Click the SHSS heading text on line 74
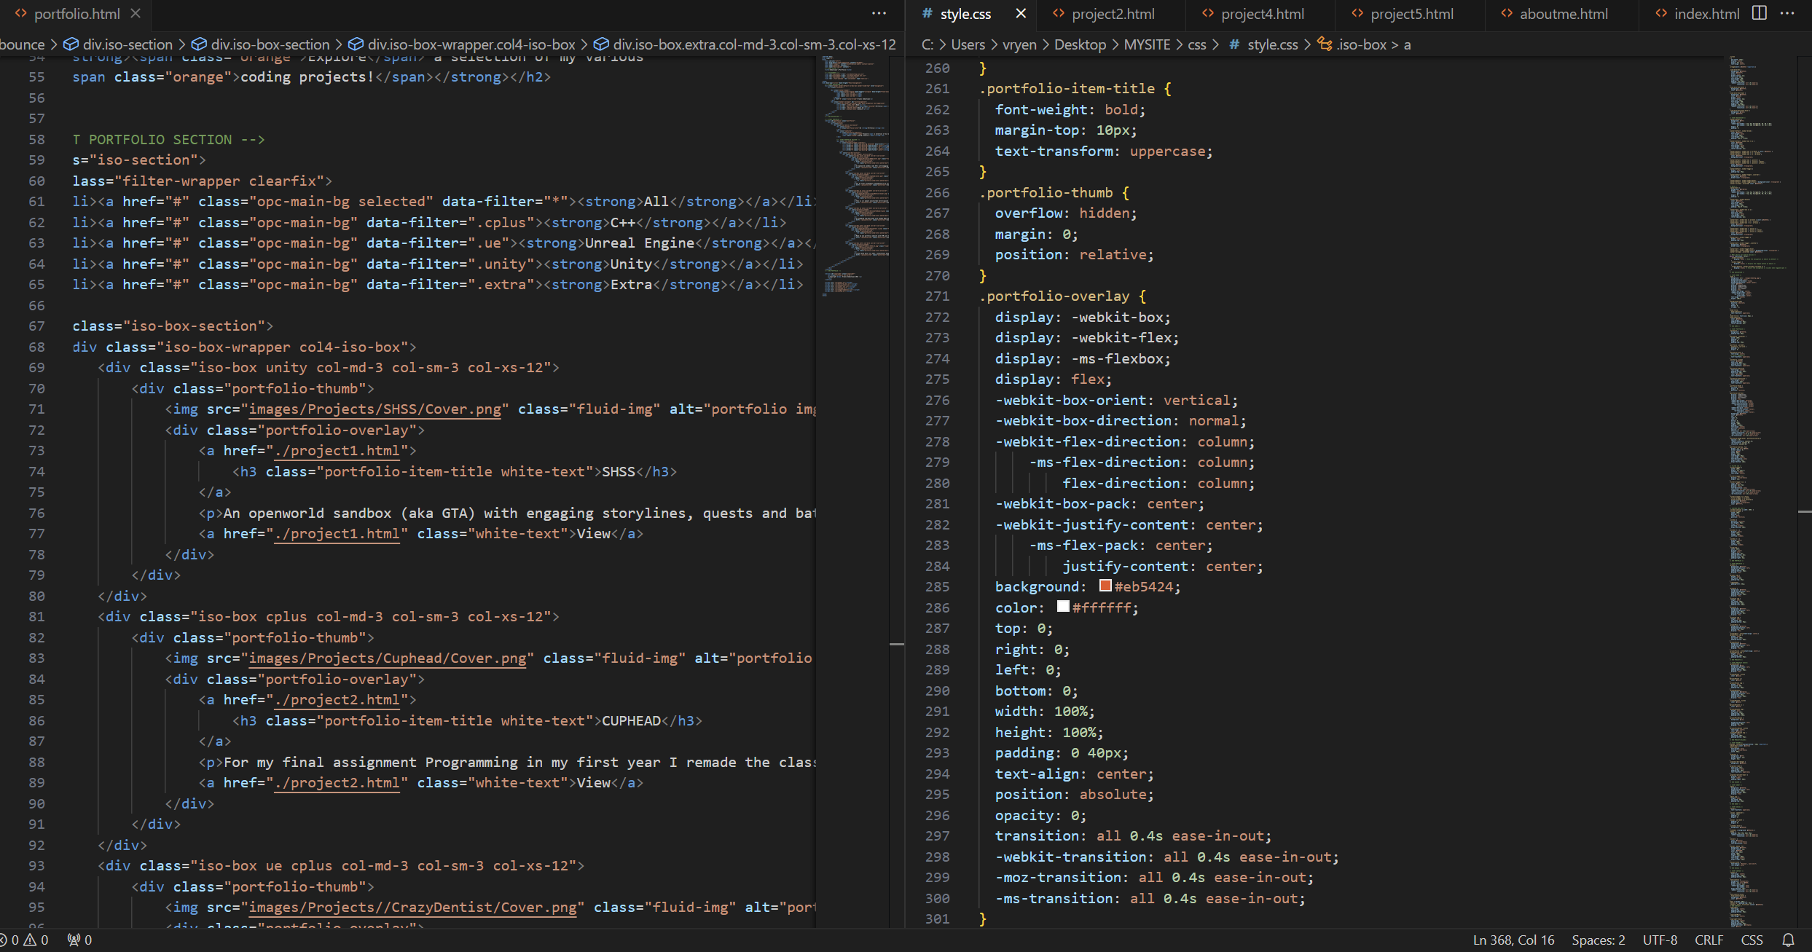The image size is (1812, 952). point(619,472)
